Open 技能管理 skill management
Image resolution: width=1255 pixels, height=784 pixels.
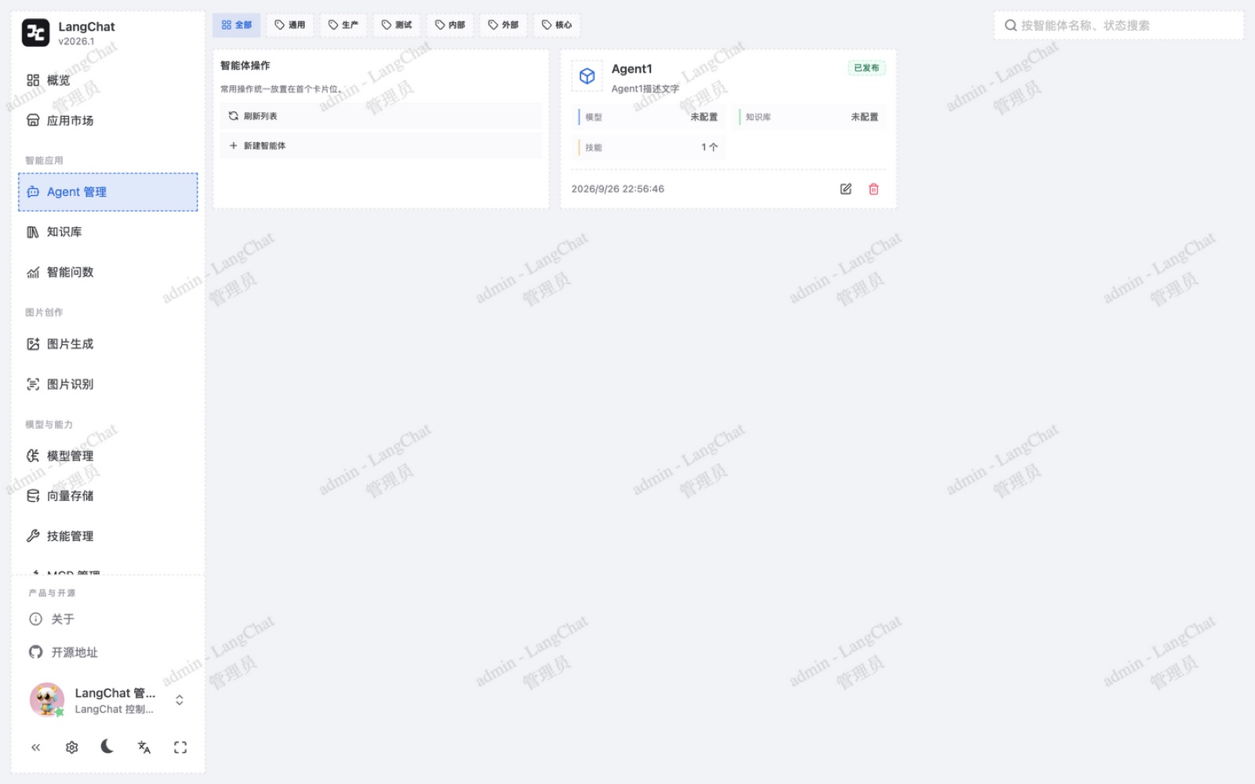coord(108,536)
